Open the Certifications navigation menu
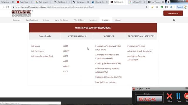The image size is (188, 105). click(32, 20)
